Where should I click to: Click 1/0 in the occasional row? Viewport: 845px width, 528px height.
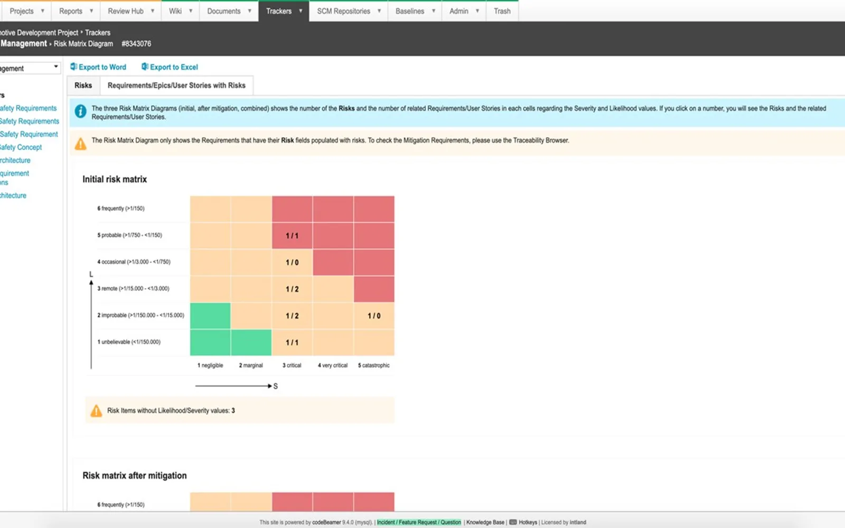tap(292, 262)
